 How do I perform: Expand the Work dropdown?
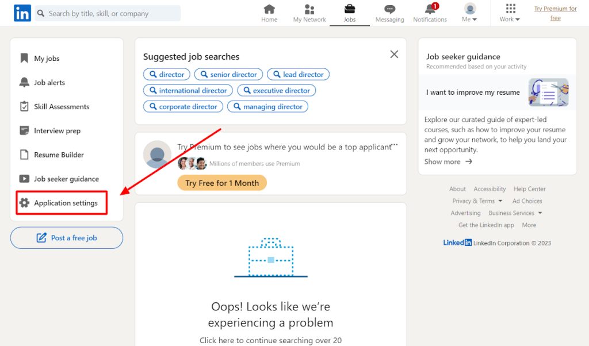tap(509, 13)
